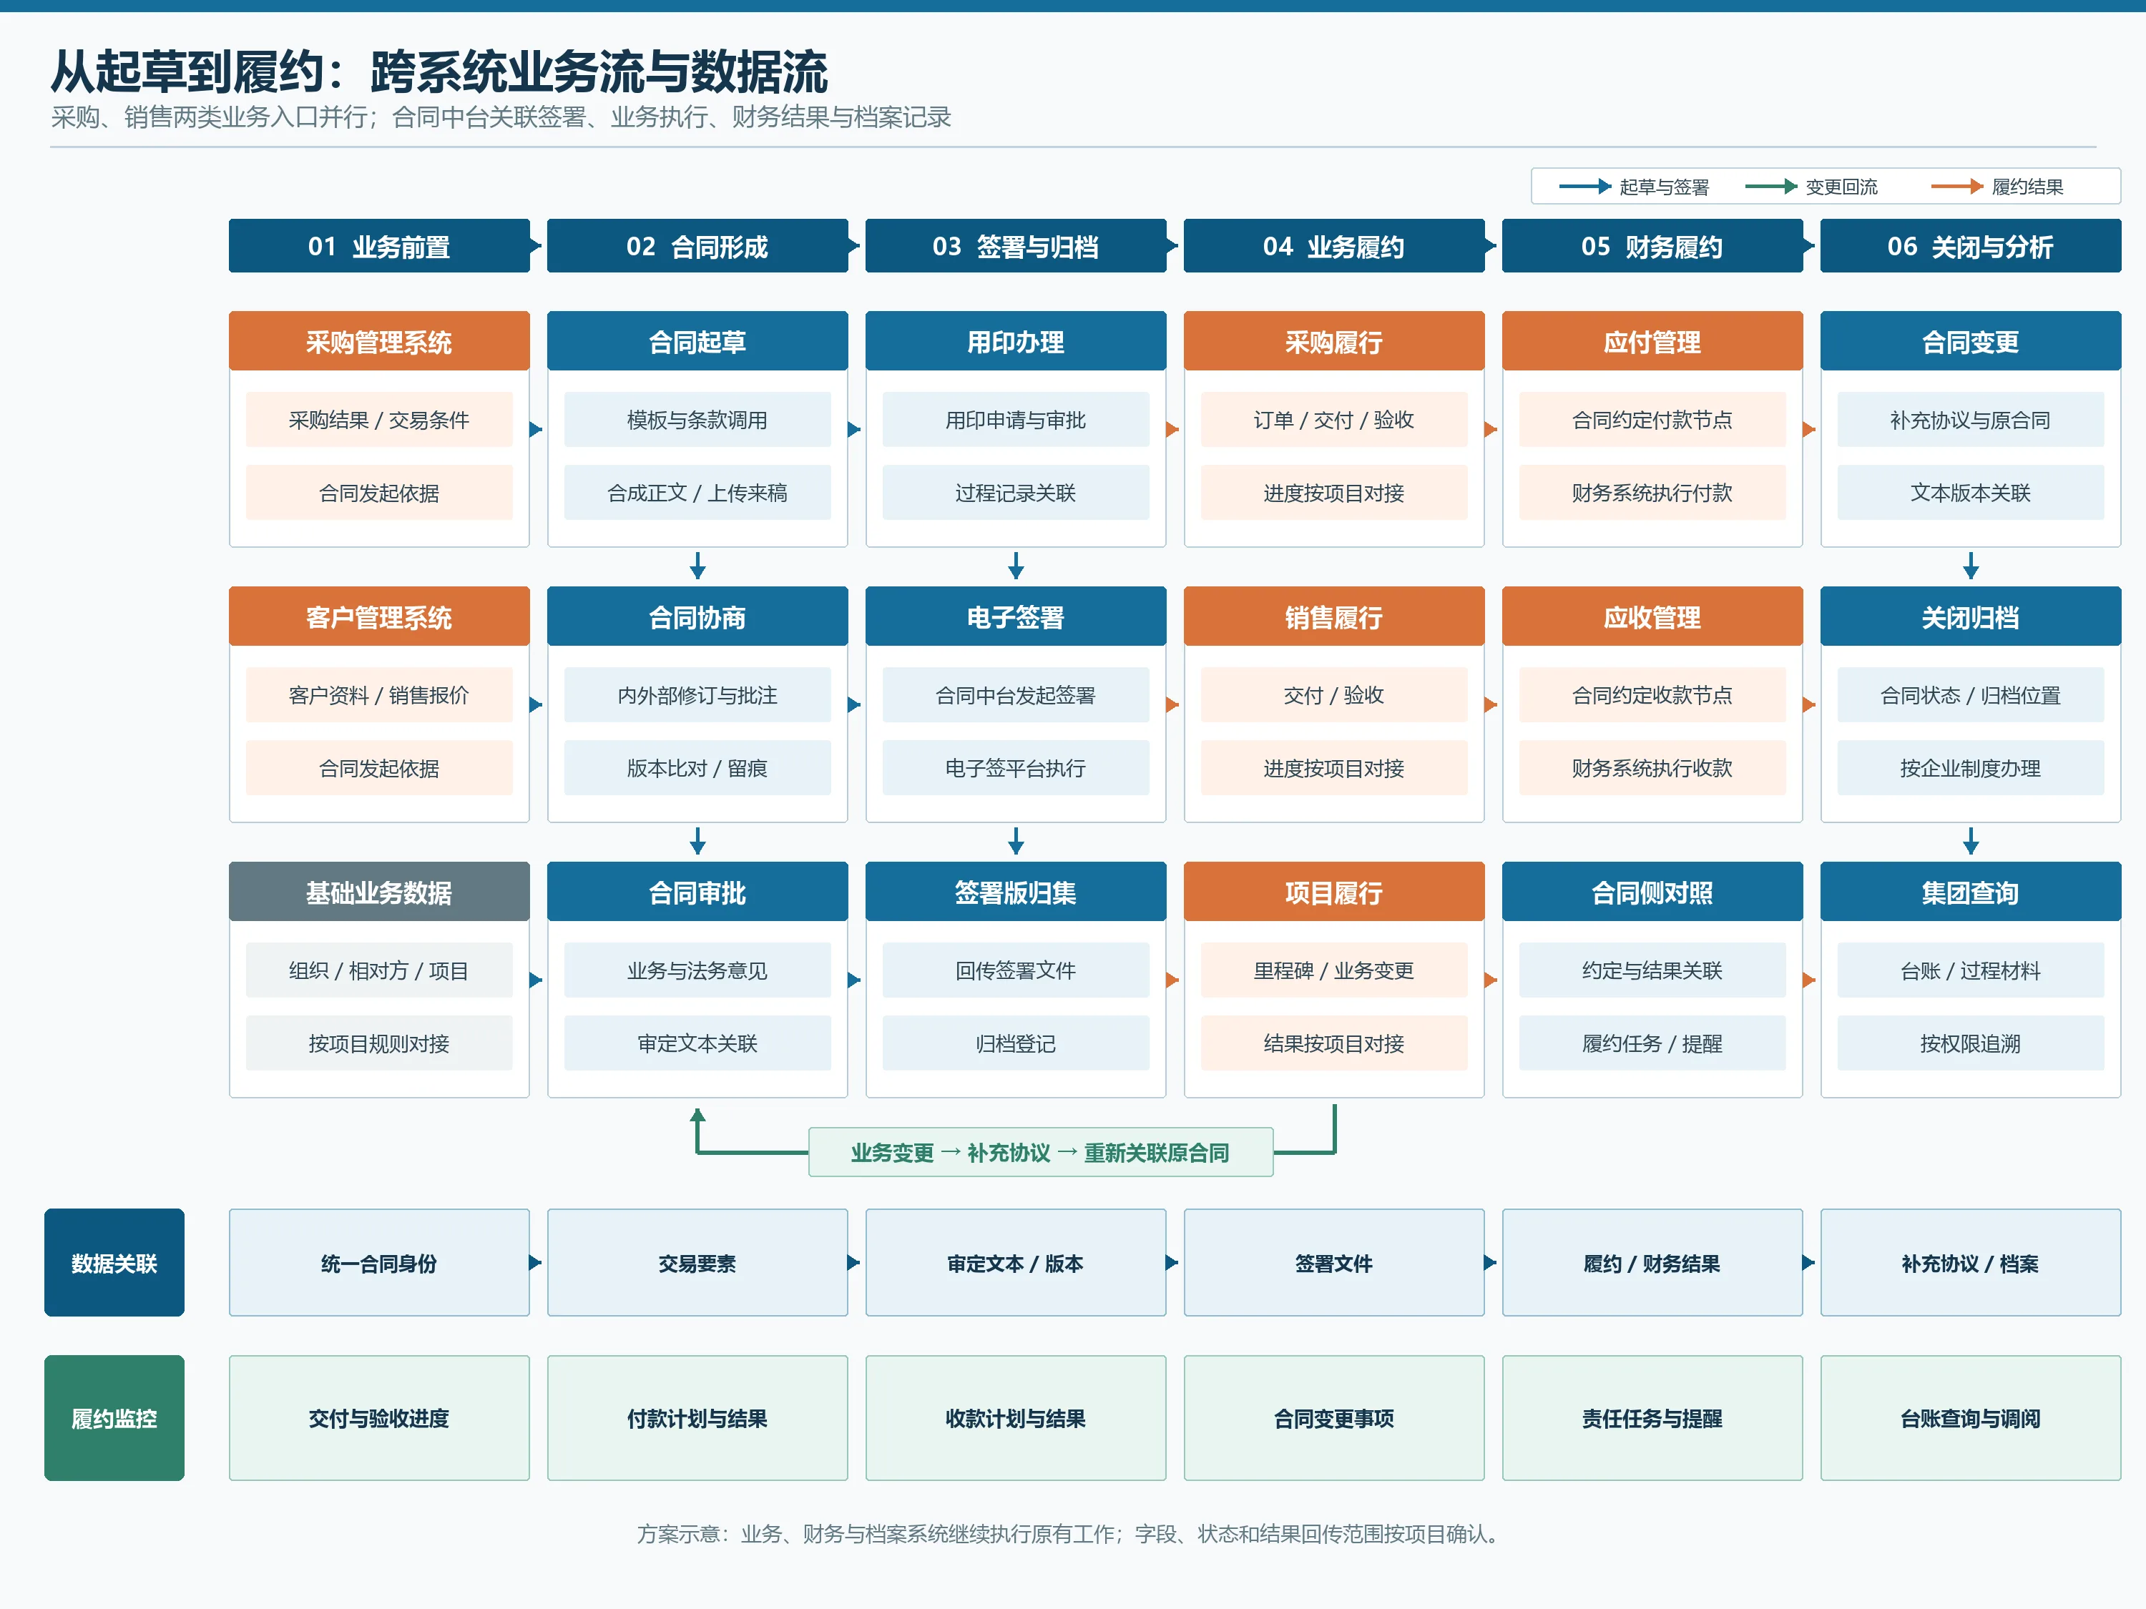Image resolution: width=2146 pixels, height=1609 pixels.
Task: Select 里程碑 / 业务变更 item
Action: tap(1334, 971)
